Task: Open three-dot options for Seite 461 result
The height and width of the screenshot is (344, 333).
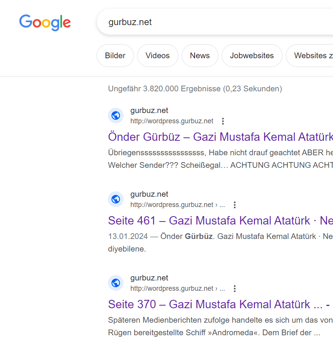Action: click(x=235, y=205)
